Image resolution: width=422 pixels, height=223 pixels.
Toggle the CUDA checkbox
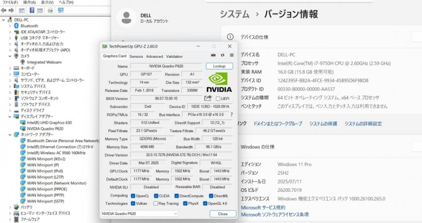(156, 196)
